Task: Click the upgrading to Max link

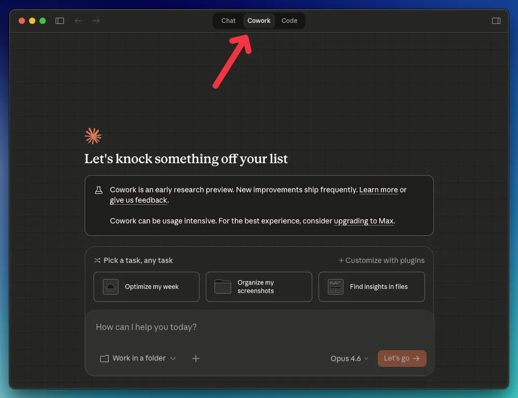Action: [364, 221]
